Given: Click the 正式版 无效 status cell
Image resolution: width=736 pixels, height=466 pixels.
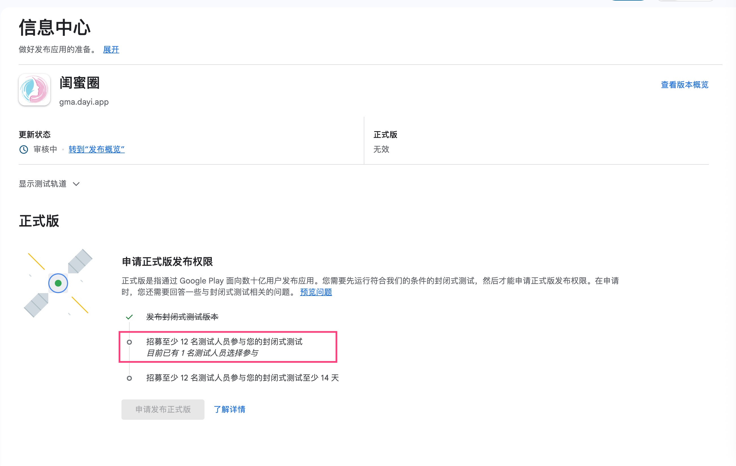Looking at the screenshot, I should click(381, 149).
